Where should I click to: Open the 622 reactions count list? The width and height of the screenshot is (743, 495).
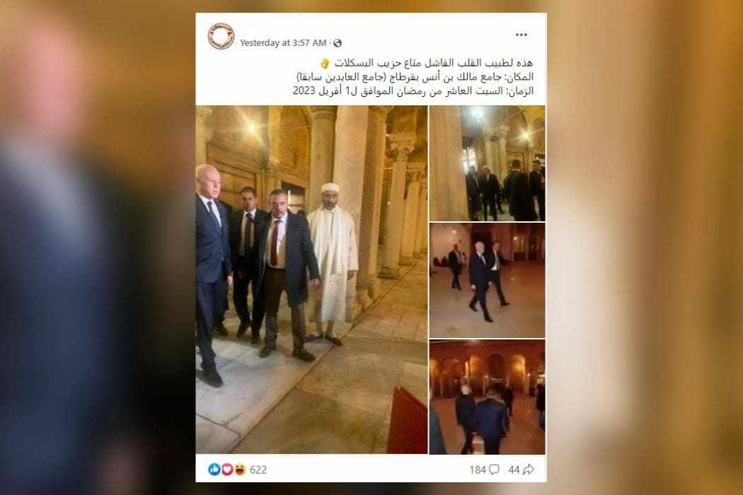tap(258, 470)
